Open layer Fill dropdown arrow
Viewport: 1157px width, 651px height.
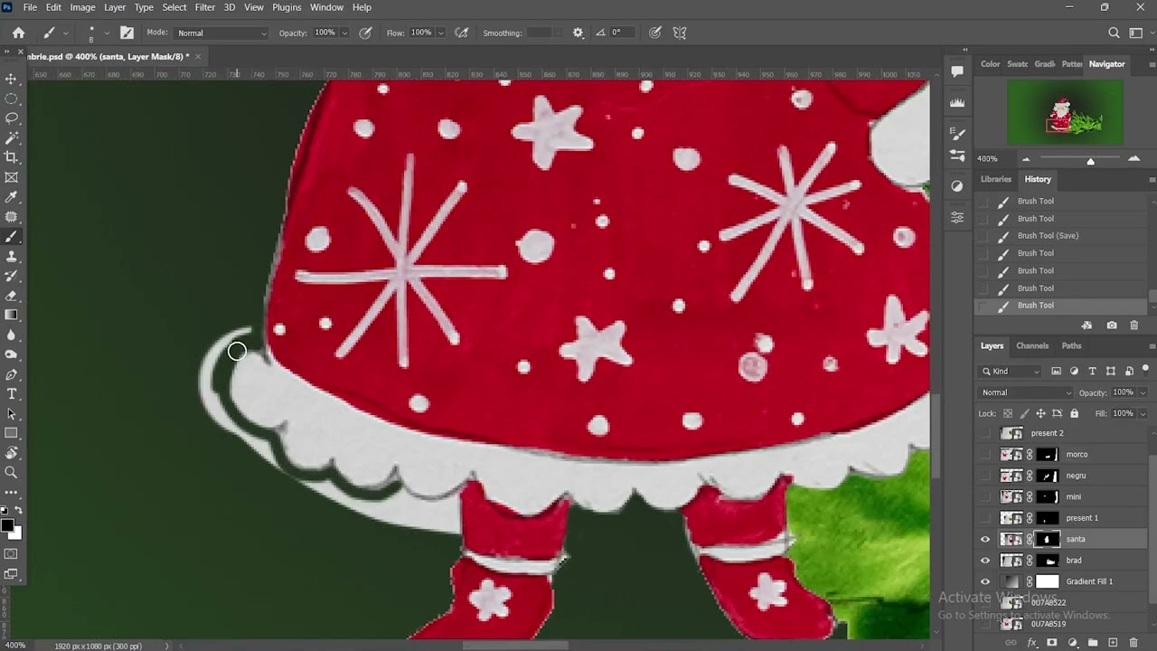click(x=1142, y=413)
